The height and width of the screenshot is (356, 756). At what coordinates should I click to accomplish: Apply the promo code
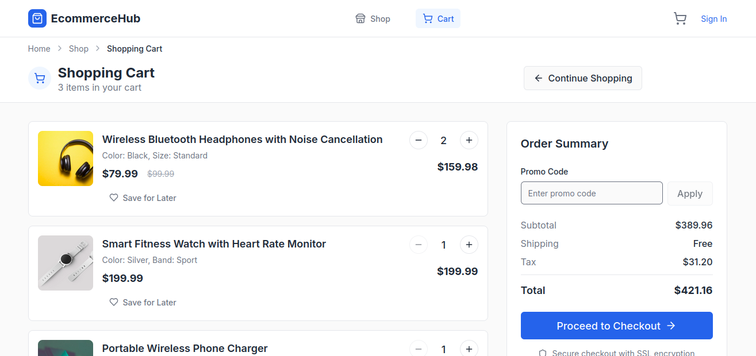tap(689, 194)
